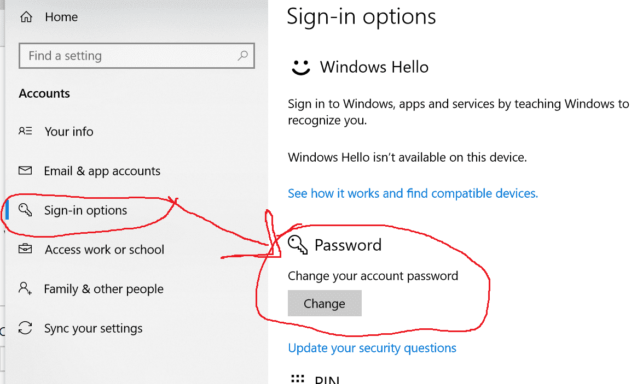Click the Sync your settings refresh icon
Image resolution: width=637 pixels, height=384 pixels.
coord(25,328)
